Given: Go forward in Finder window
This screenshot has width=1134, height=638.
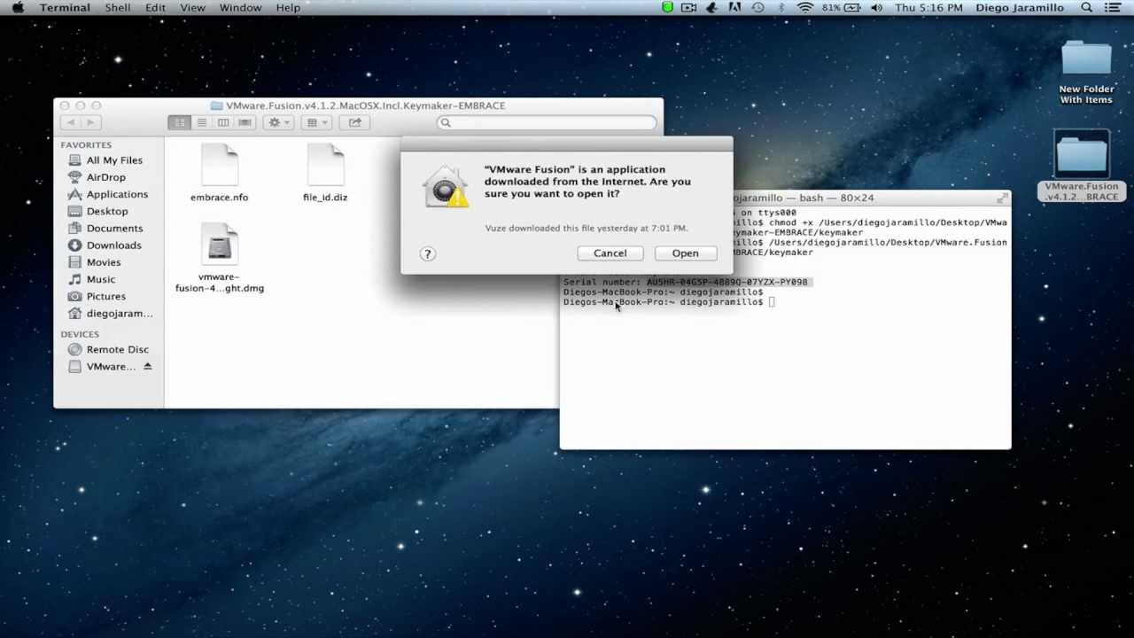Looking at the screenshot, I should [x=90, y=122].
